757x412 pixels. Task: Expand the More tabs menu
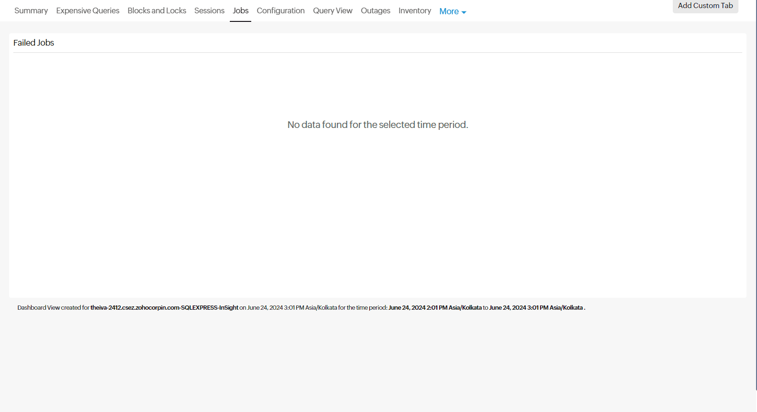(449, 11)
